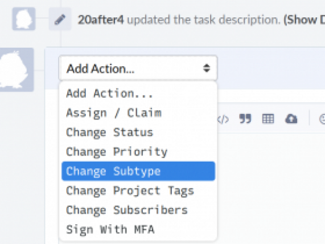
Task: Choose the highlighted Change Subtype option
Action: [138, 171]
